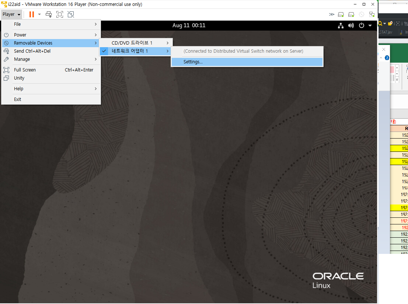The image size is (408, 304).
Task: Open the File submenu
Action: pos(51,24)
